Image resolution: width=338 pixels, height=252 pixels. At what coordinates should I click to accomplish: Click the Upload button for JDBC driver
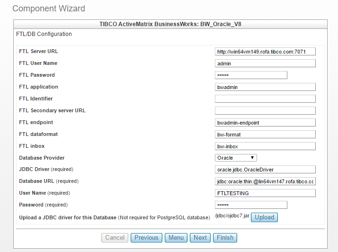tap(264, 217)
